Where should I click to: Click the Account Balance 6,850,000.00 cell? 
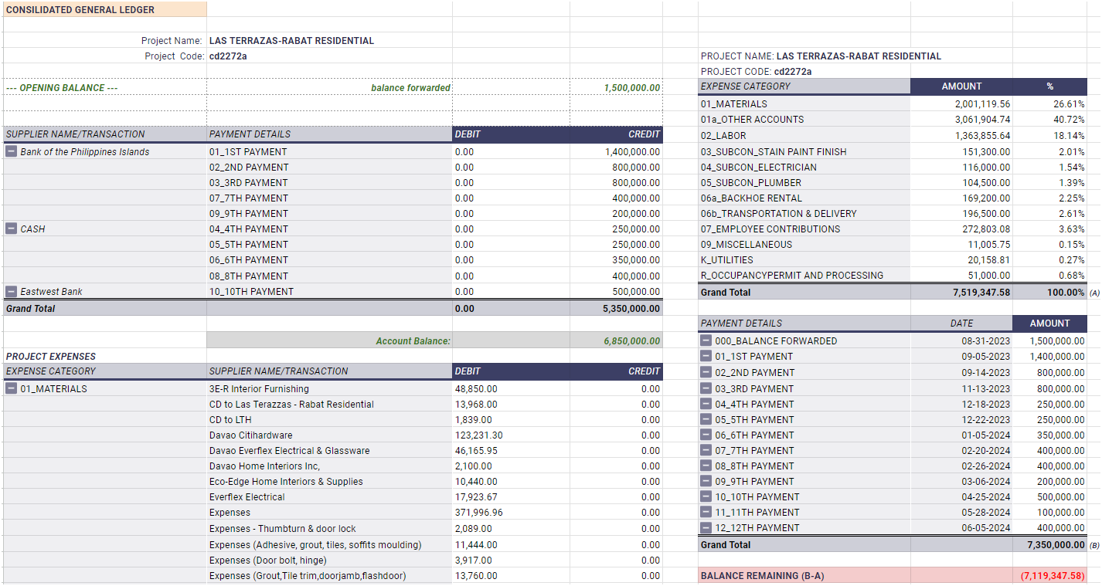coord(616,340)
